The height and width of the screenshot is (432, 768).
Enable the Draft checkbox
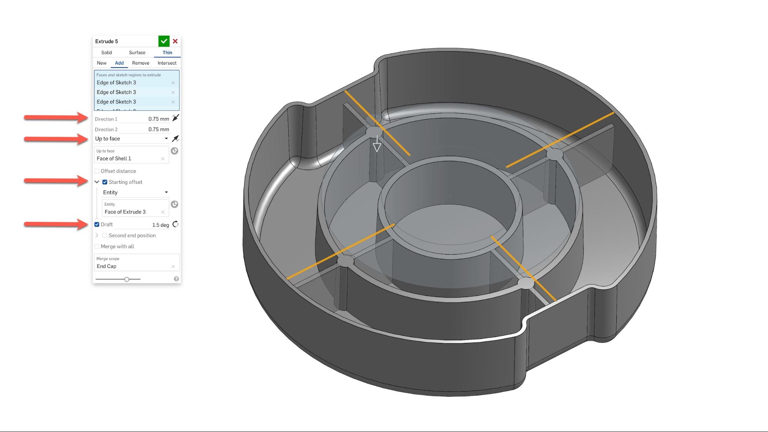pos(98,224)
